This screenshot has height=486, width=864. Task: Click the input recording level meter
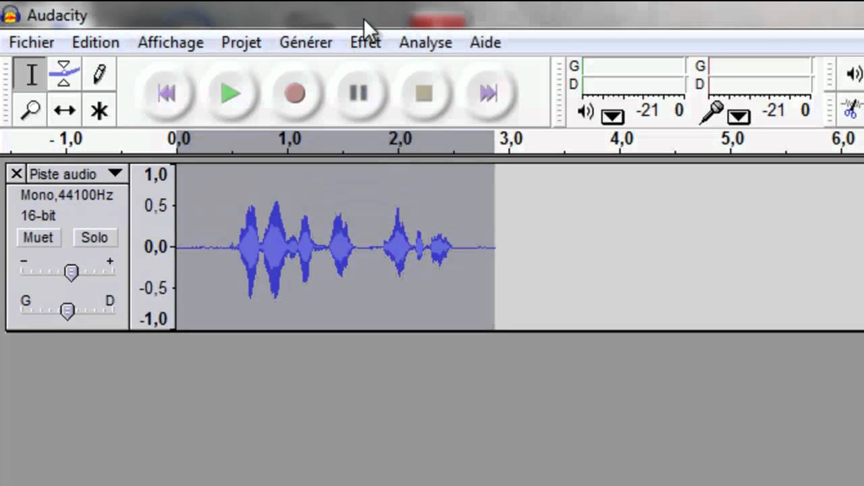point(759,75)
